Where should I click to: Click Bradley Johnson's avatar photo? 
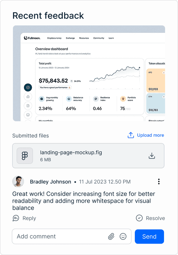[18, 182]
